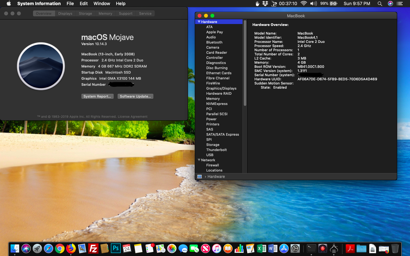The image size is (410, 256).
Task: Open the Help menu
Action: coord(121,4)
